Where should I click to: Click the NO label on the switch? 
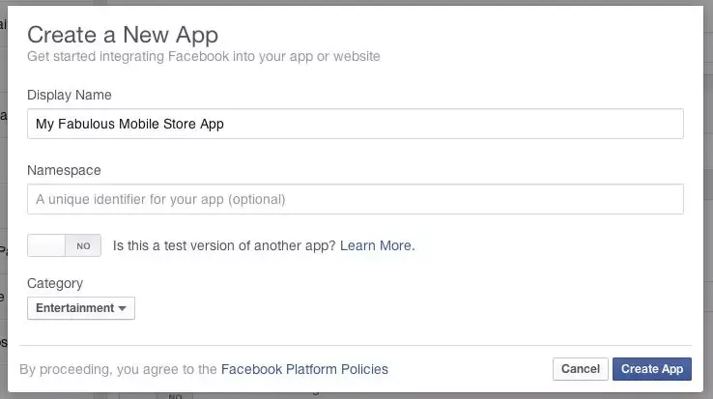(x=83, y=246)
